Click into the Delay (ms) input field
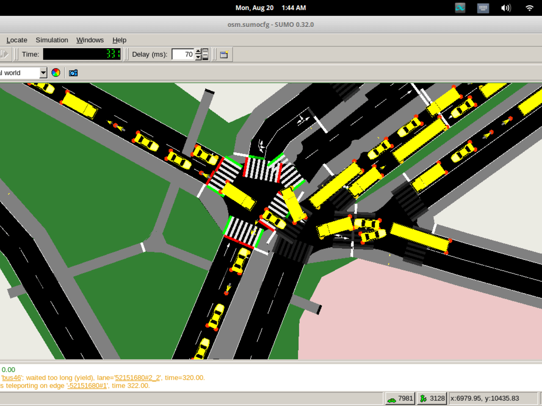This screenshot has width=542, height=406. [x=183, y=54]
